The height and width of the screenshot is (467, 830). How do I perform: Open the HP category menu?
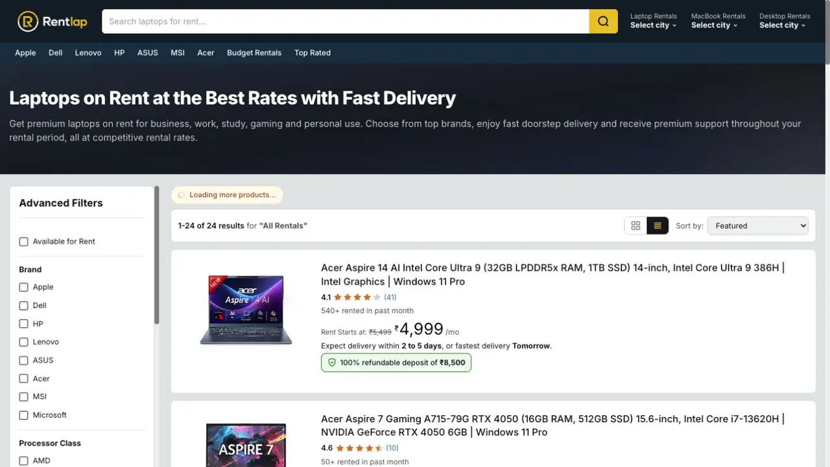pos(119,53)
